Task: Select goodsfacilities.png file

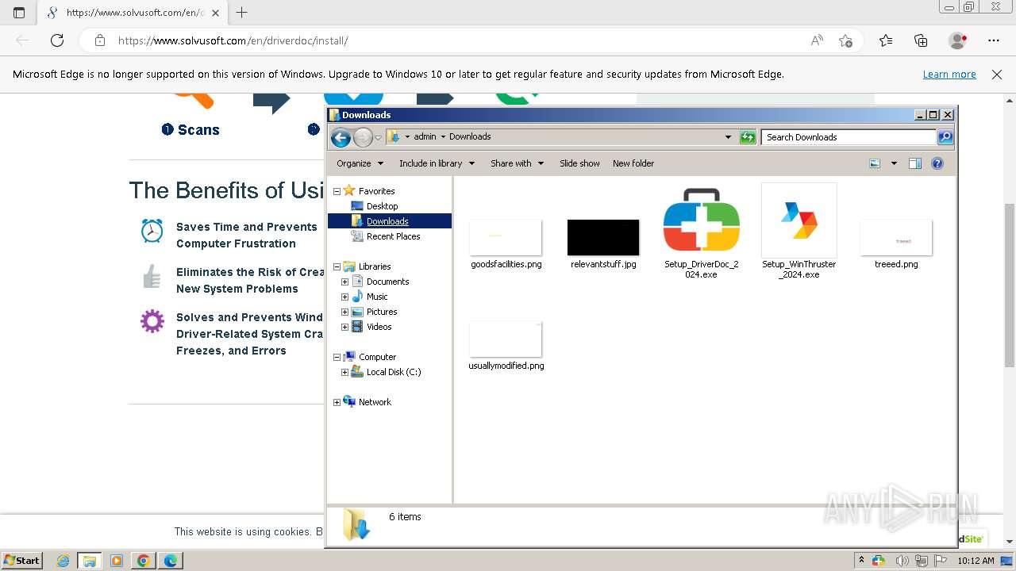Action: click(506, 244)
